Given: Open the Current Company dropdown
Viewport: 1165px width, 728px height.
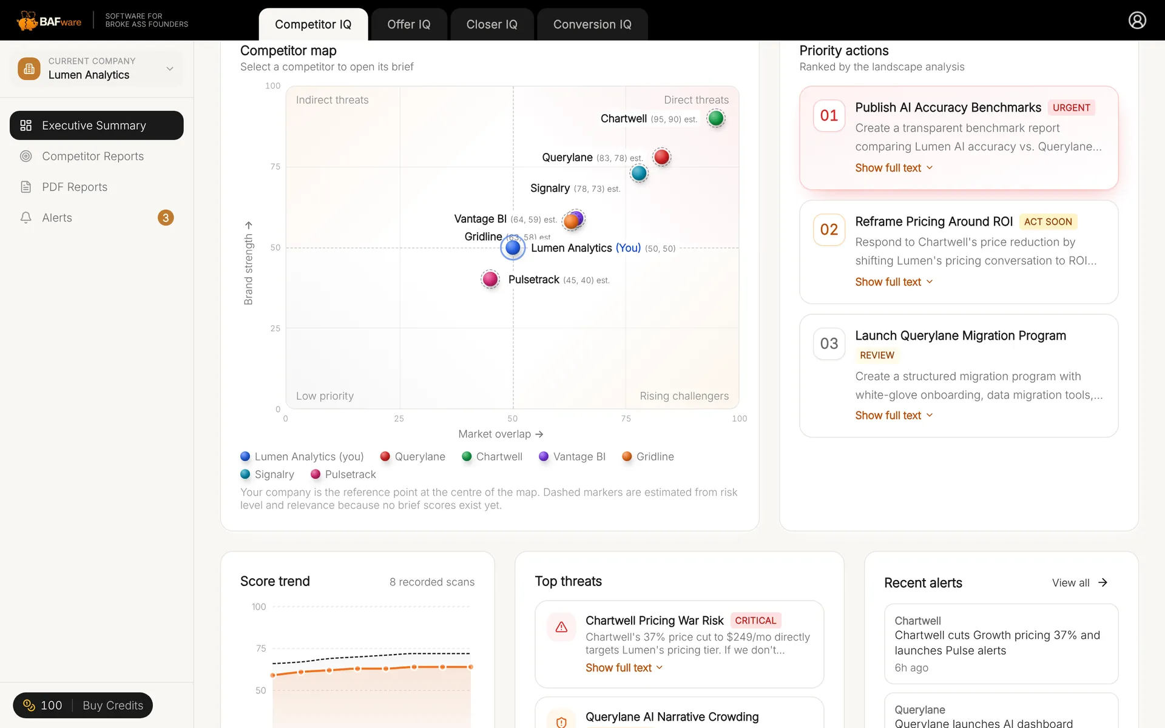Looking at the screenshot, I should [x=96, y=69].
